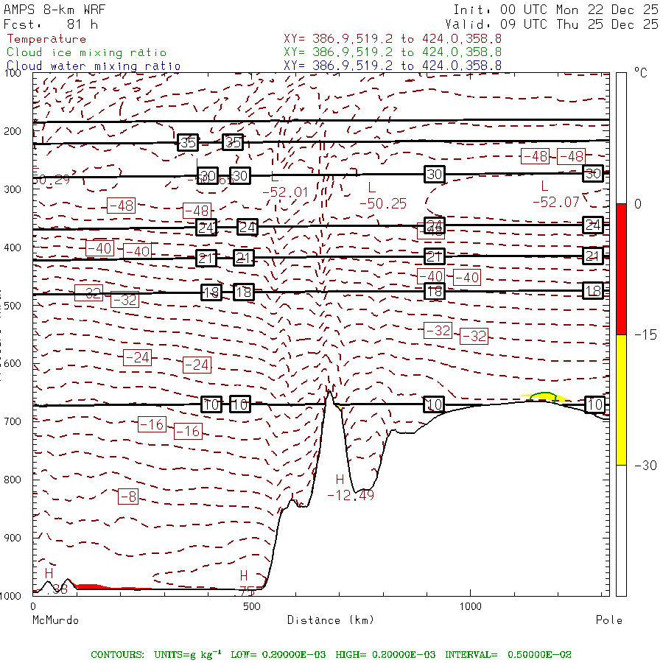Select the green "Cloud ice mixing ratio" label

coord(87,52)
